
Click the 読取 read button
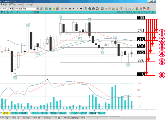[x=53, y=113]
